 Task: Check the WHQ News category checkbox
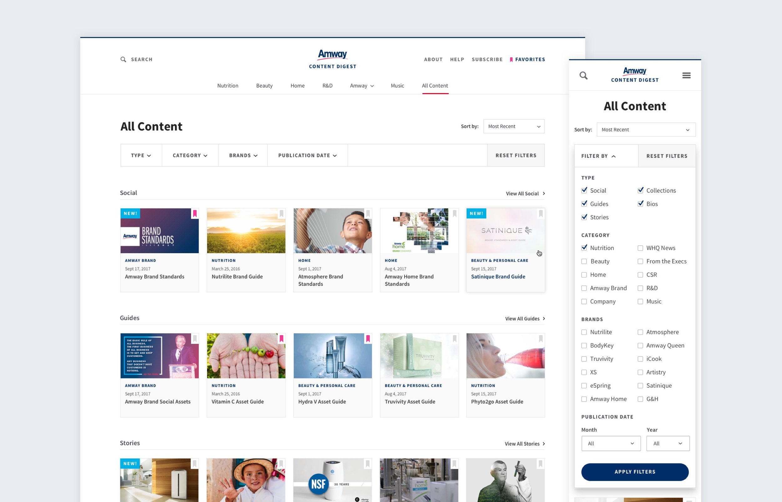pyautogui.click(x=641, y=248)
